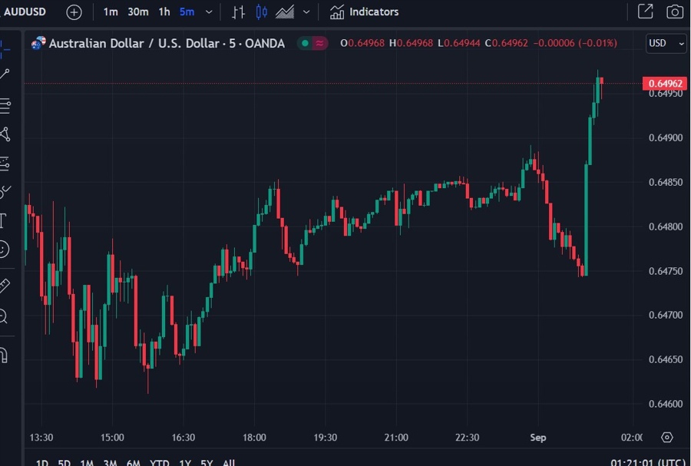Click the Low value 0.64944
This screenshot has height=466, width=691.
click(462, 43)
